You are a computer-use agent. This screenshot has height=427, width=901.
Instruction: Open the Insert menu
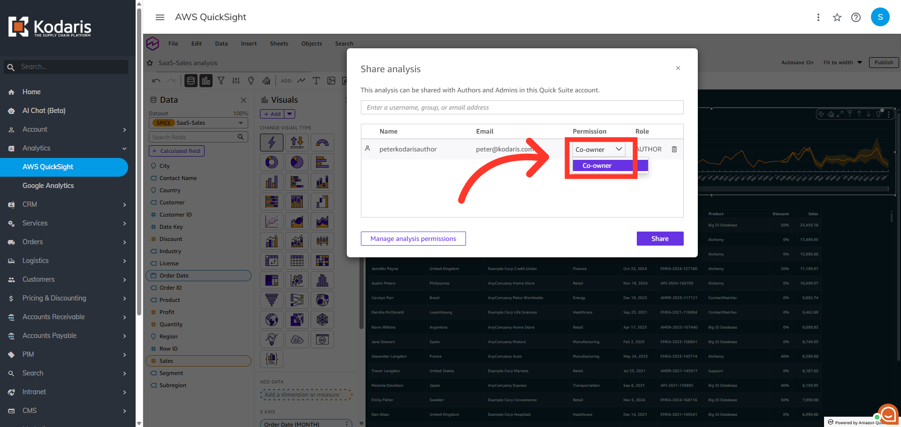tap(249, 44)
